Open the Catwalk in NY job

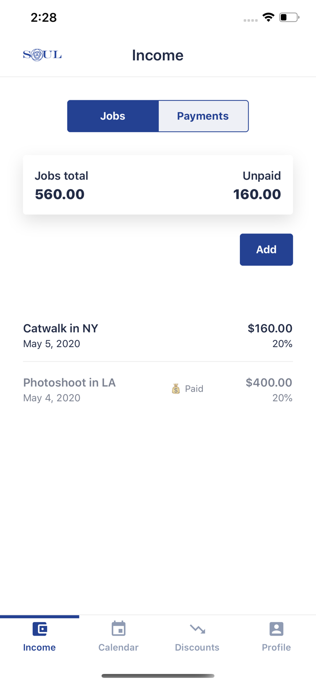61,329
